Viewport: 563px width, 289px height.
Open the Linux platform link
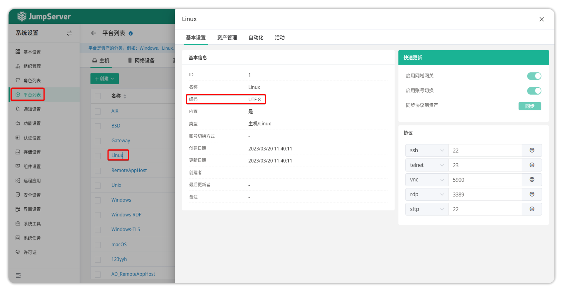(x=117, y=155)
